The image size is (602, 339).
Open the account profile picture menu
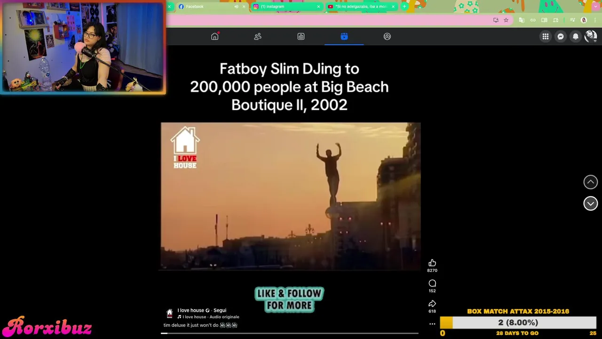pos(591,36)
